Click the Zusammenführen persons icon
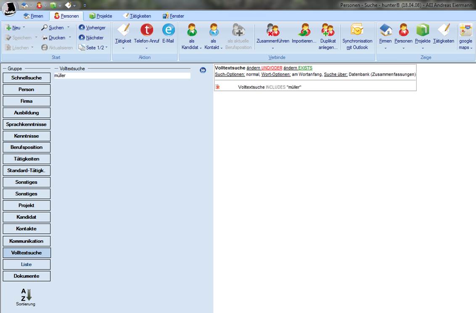Image resolution: width=476 pixels, height=313 pixels. [272, 30]
